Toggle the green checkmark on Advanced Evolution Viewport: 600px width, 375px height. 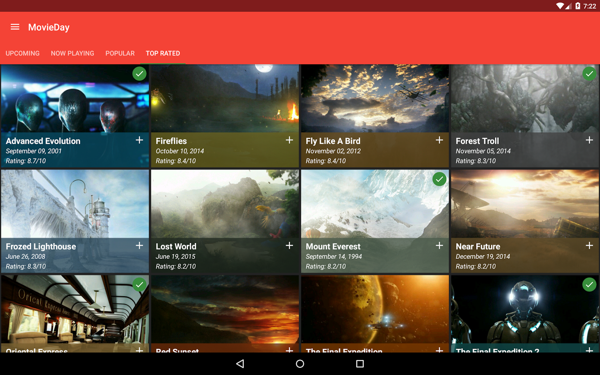140,74
